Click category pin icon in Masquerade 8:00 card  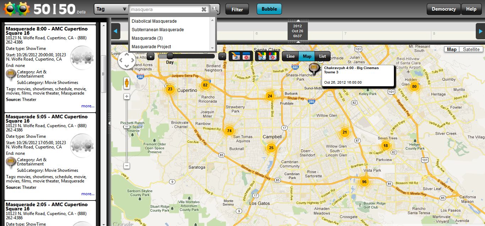11,75
